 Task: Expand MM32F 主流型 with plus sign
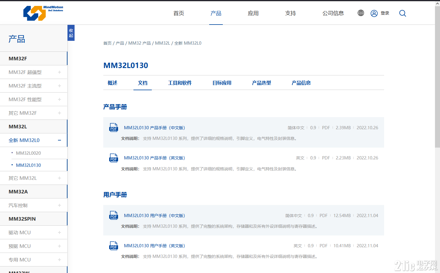[x=59, y=86]
